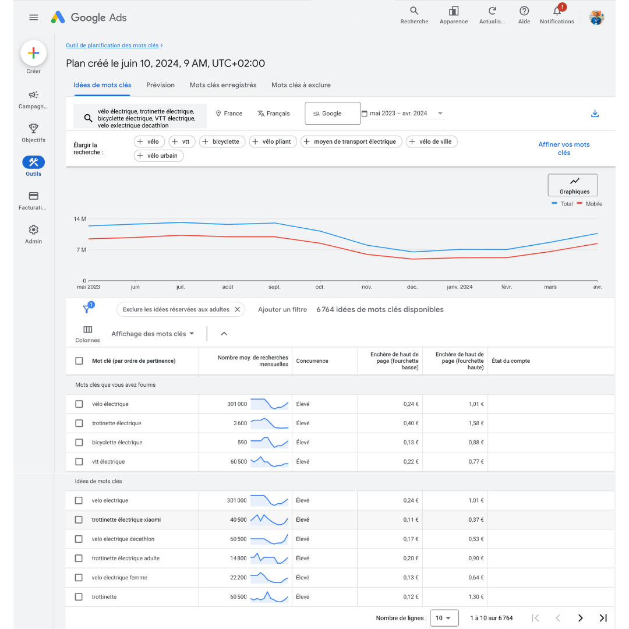Sort by Concurrence column header
Image resolution: width=629 pixels, height=629 pixels.
click(x=312, y=361)
